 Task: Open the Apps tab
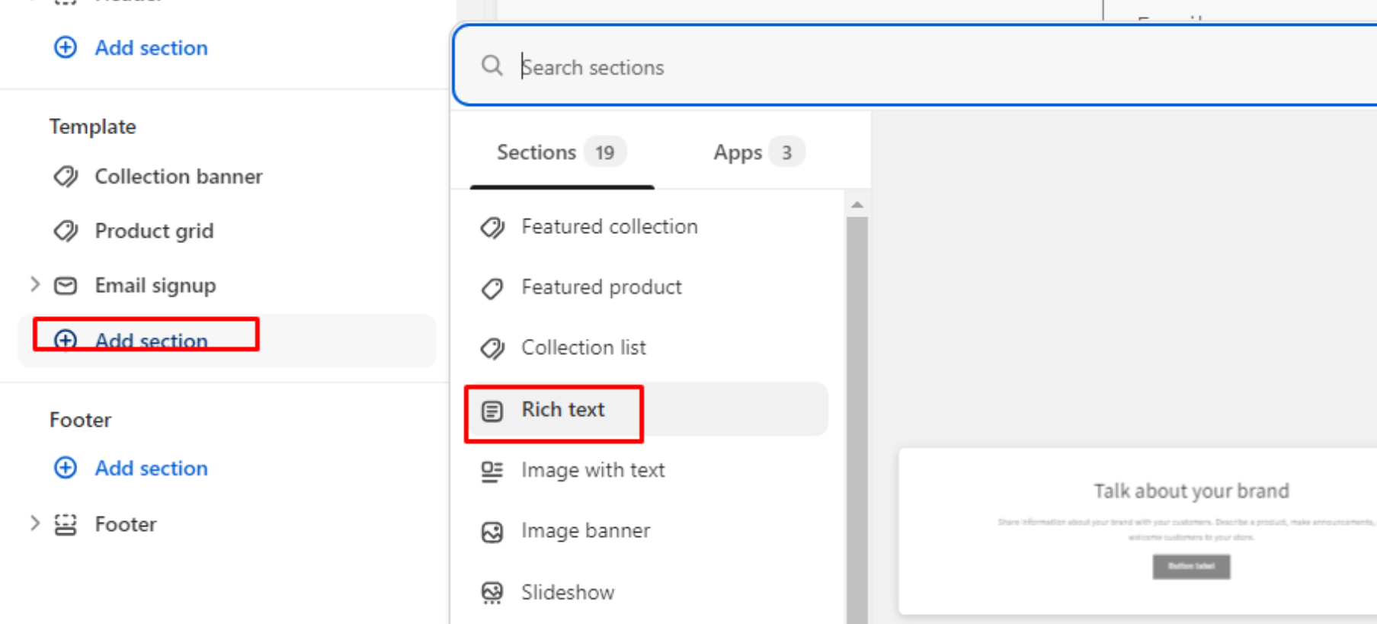pyautogui.click(x=758, y=152)
